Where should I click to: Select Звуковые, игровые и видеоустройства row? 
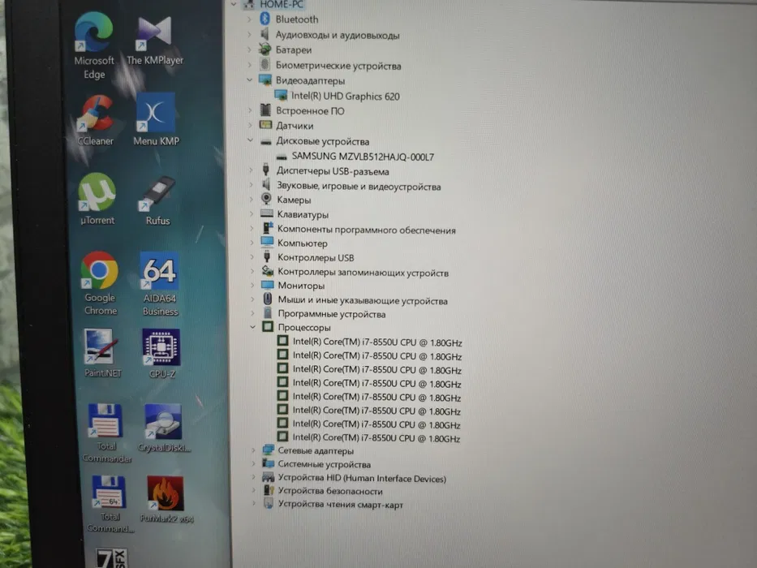point(351,186)
